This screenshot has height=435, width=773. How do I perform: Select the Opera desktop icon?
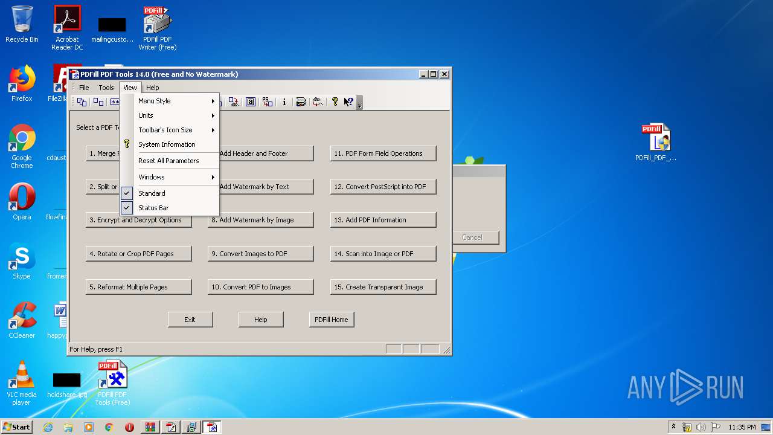(x=22, y=202)
